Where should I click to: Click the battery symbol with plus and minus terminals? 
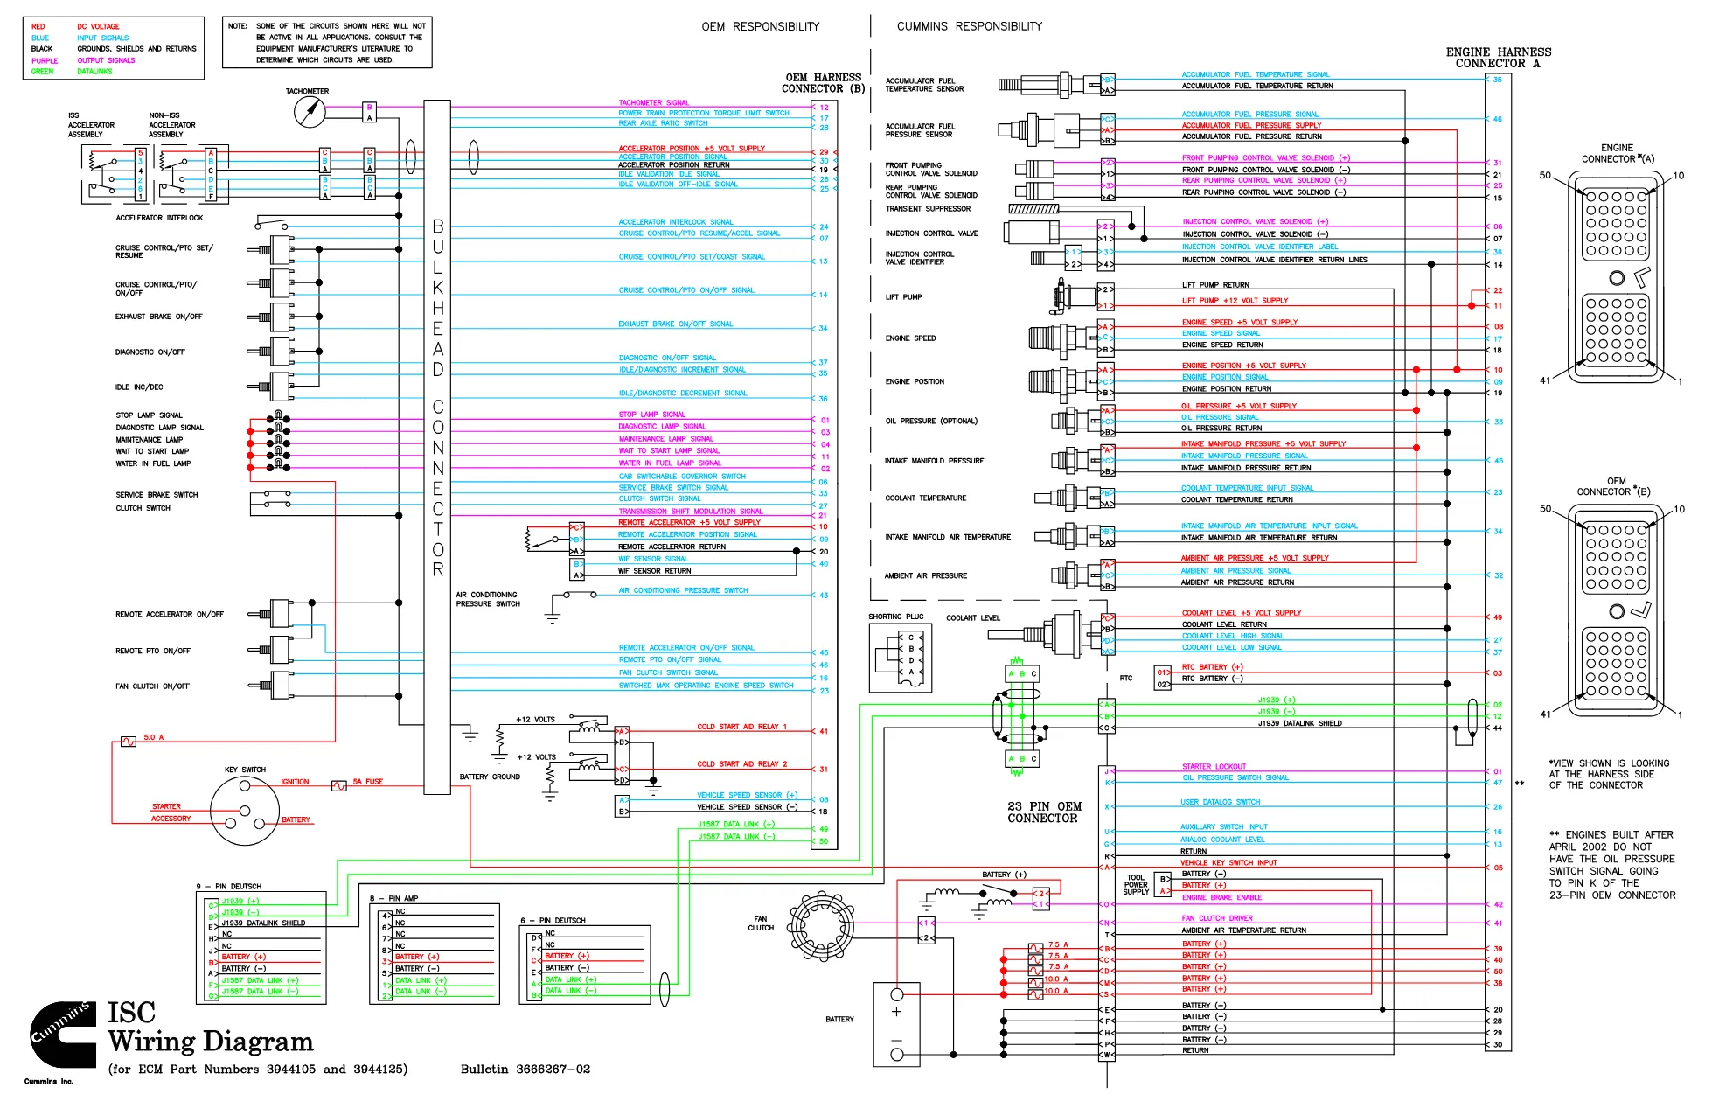pos(897,1025)
